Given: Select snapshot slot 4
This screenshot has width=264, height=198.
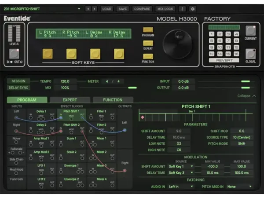Looking at the screenshot, I should (x=236, y=34).
